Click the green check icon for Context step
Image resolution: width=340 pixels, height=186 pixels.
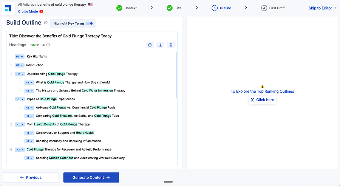(x=119, y=8)
